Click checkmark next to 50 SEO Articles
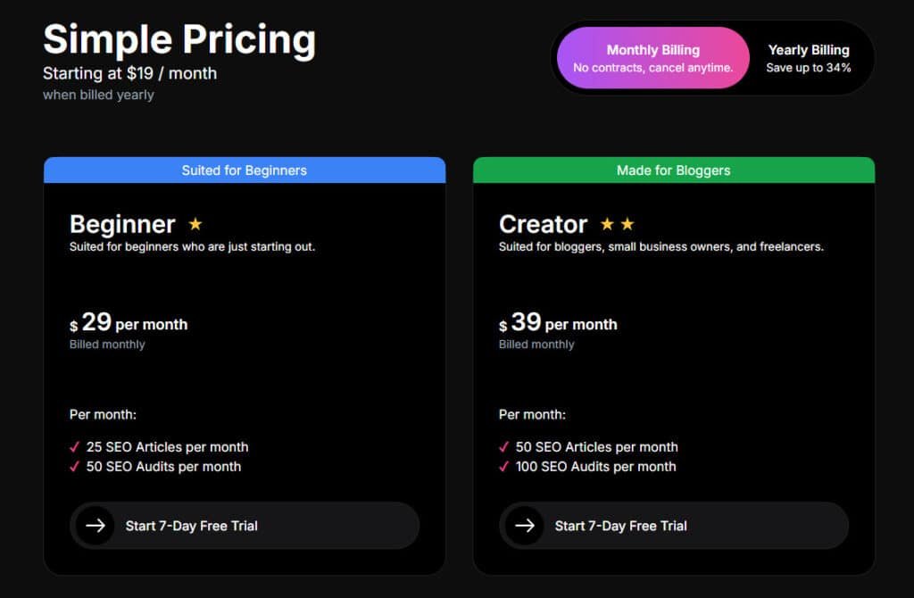 click(504, 447)
